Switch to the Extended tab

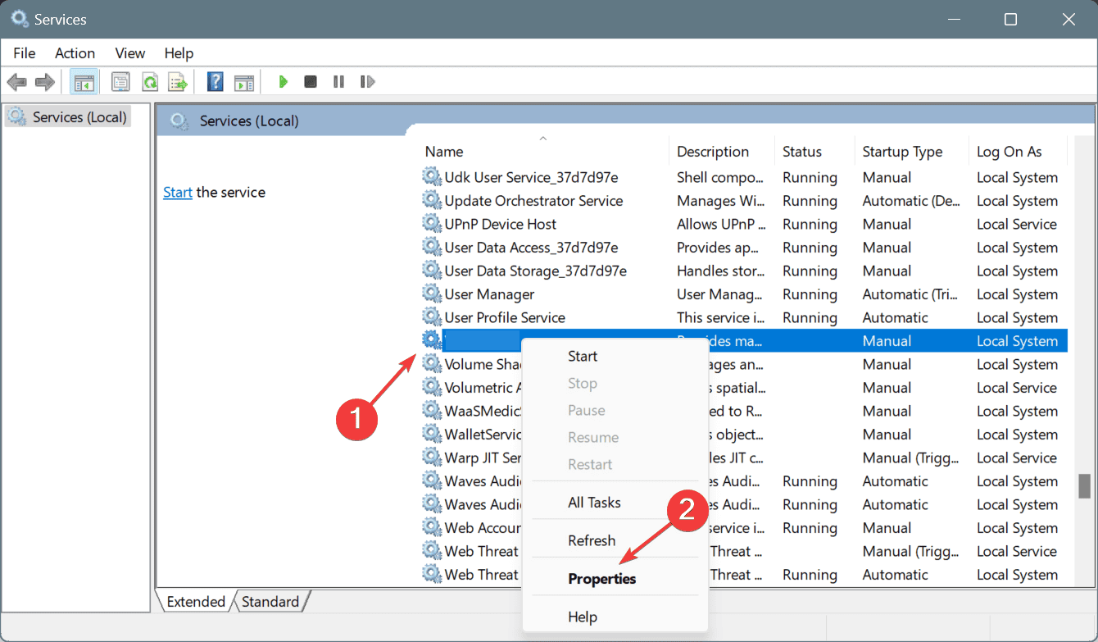click(x=196, y=602)
